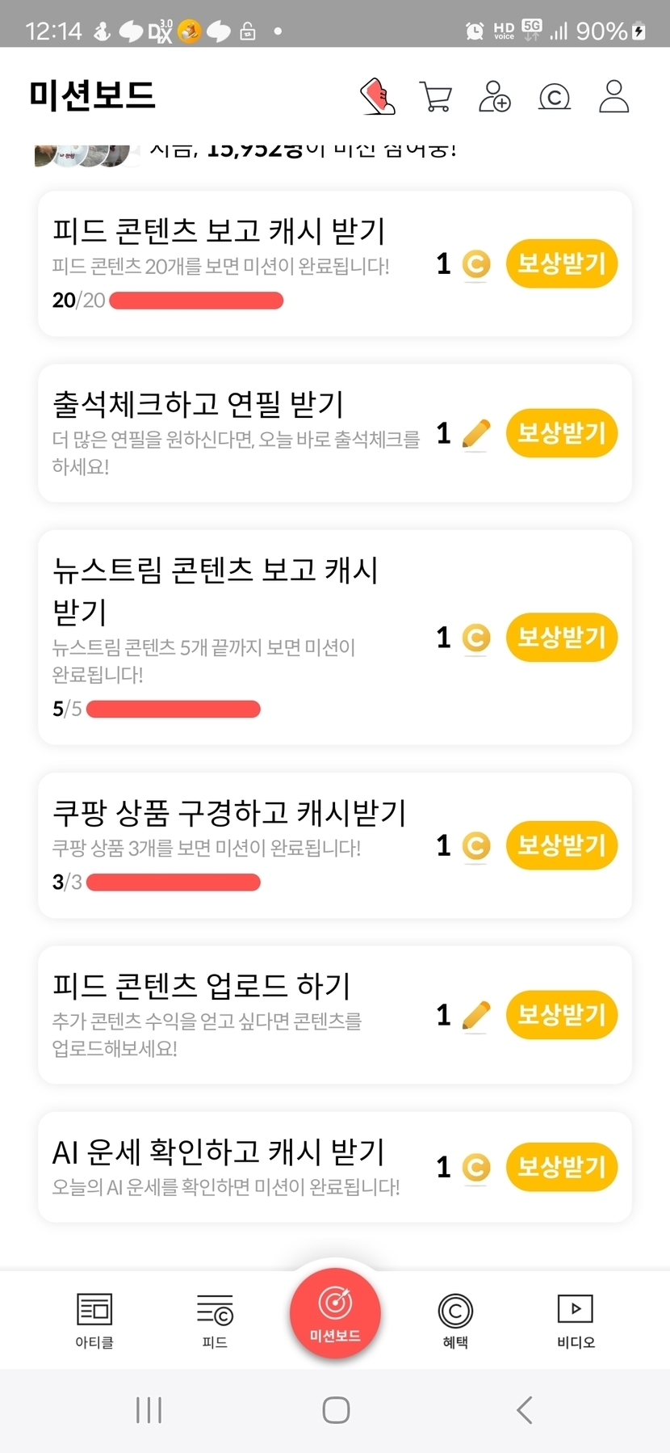Open the shopping cart
The width and height of the screenshot is (670, 1453).
pos(436,96)
